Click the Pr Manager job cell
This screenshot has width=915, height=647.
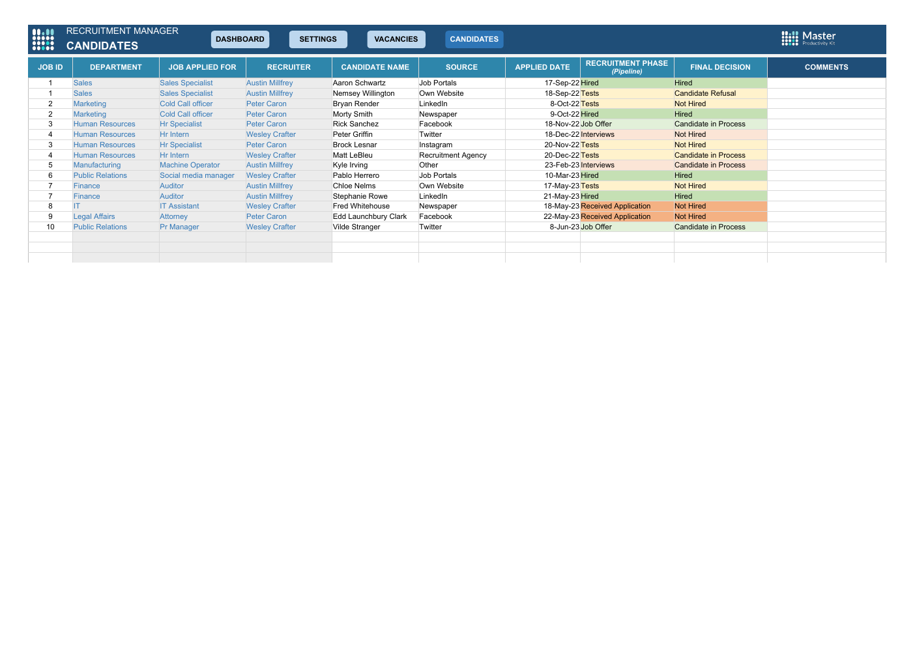[x=203, y=227]
